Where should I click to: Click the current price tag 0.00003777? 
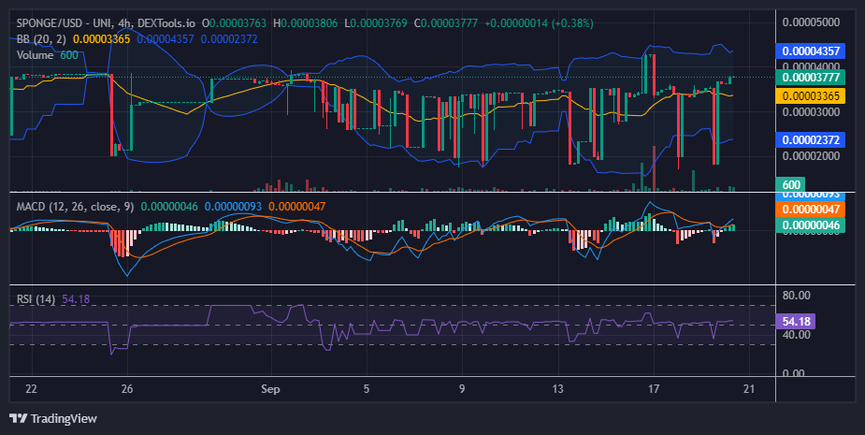click(x=811, y=77)
